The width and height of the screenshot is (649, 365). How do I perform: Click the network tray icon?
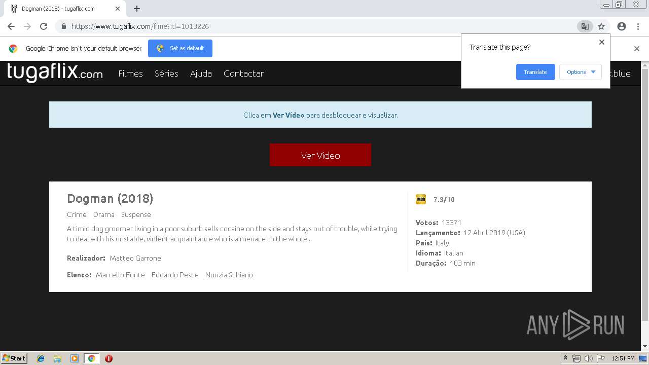pyautogui.click(x=576, y=358)
